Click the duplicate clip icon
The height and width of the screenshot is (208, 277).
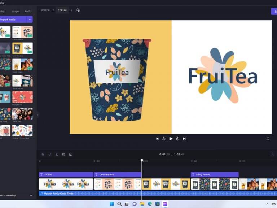tap(70, 155)
